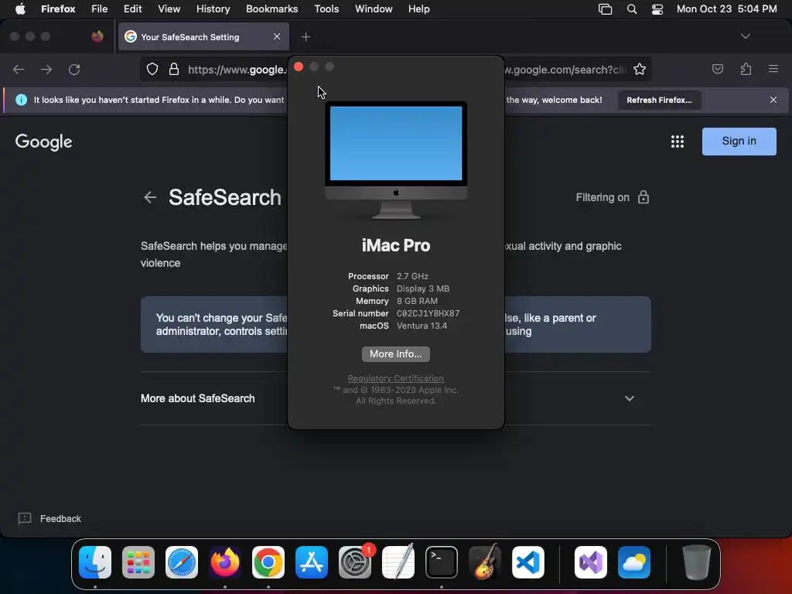This screenshot has height=594, width=792.
Task: Click the More about SafeSearch label
Action: point(197,398)
